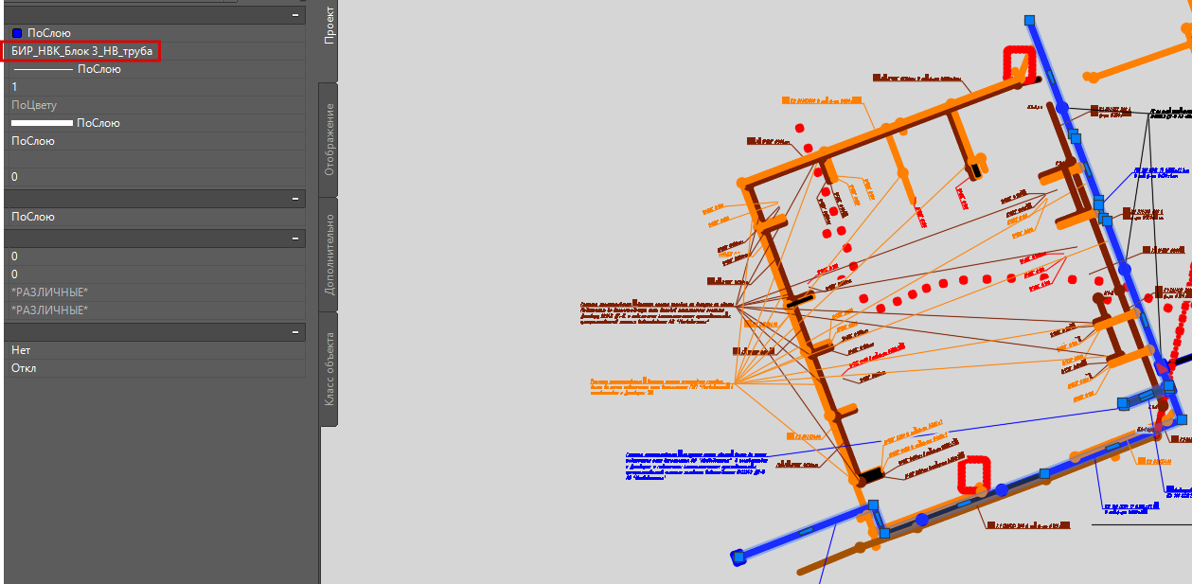1192x584 pixels.
Task: Click plain ПоСлою row below the lineweight row
Action: pyautogui.click(x=154, y=141)
